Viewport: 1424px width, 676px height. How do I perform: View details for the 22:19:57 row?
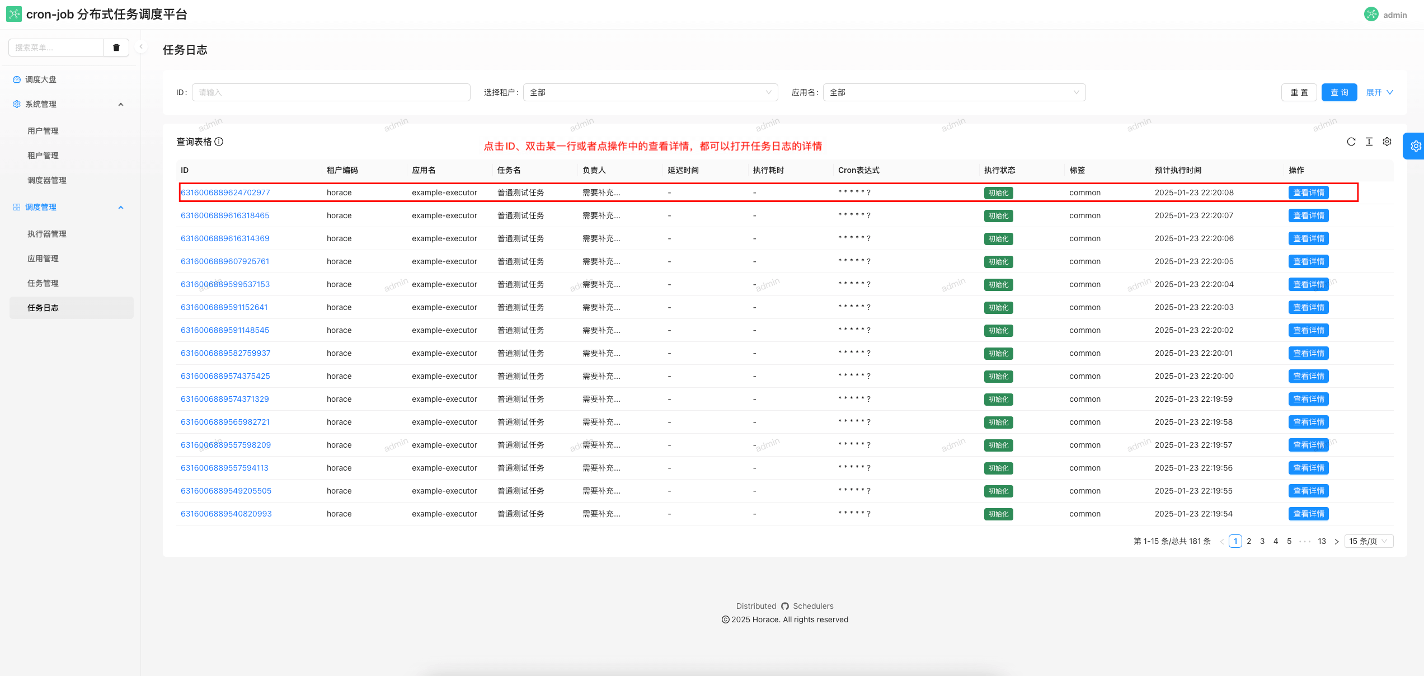tap(1308, 445)
